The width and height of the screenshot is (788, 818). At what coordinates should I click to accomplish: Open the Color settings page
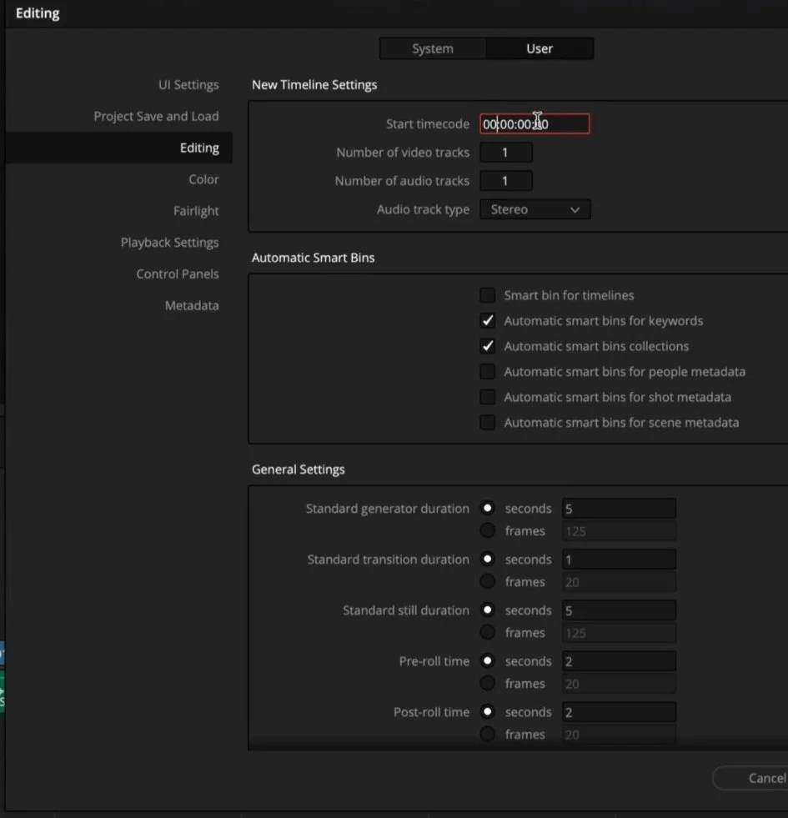[204, 178]
